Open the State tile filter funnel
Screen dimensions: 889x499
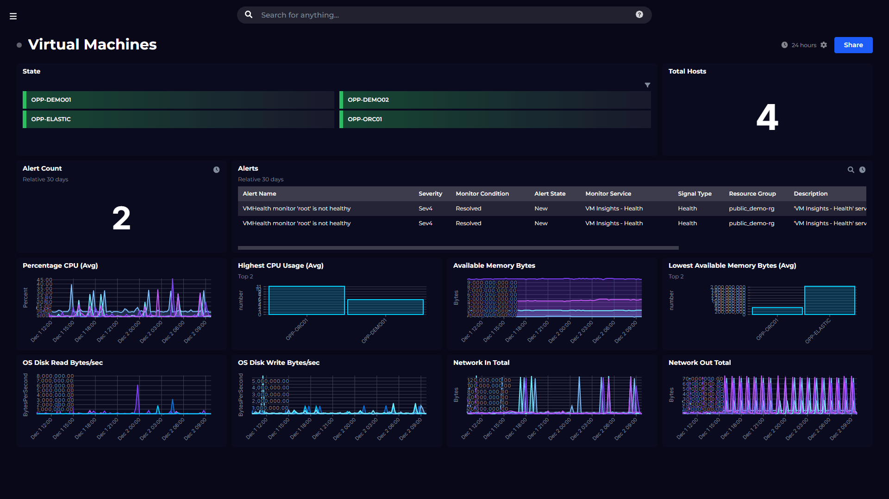pos(647,85)
